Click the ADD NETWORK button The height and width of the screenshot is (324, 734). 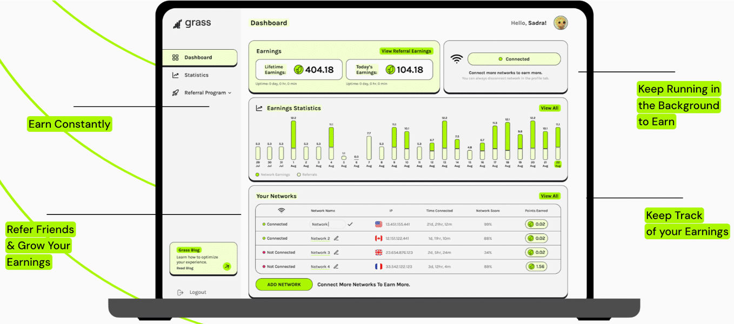point(284,285)
